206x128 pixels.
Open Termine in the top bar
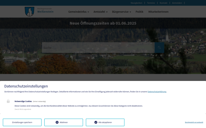151,3
